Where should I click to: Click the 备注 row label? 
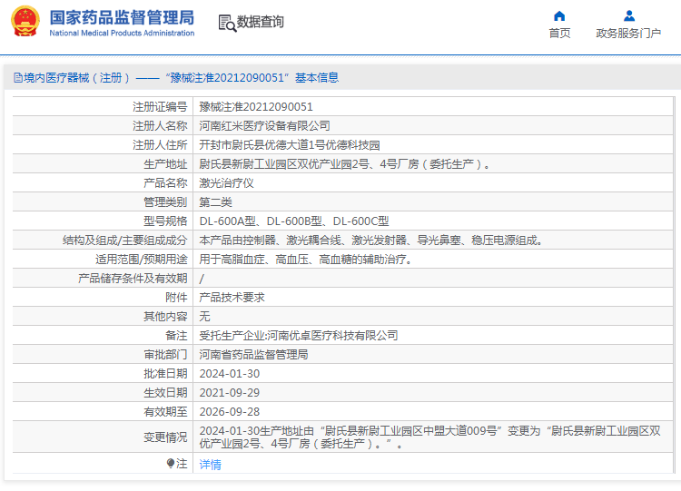[x=176, y=336]
